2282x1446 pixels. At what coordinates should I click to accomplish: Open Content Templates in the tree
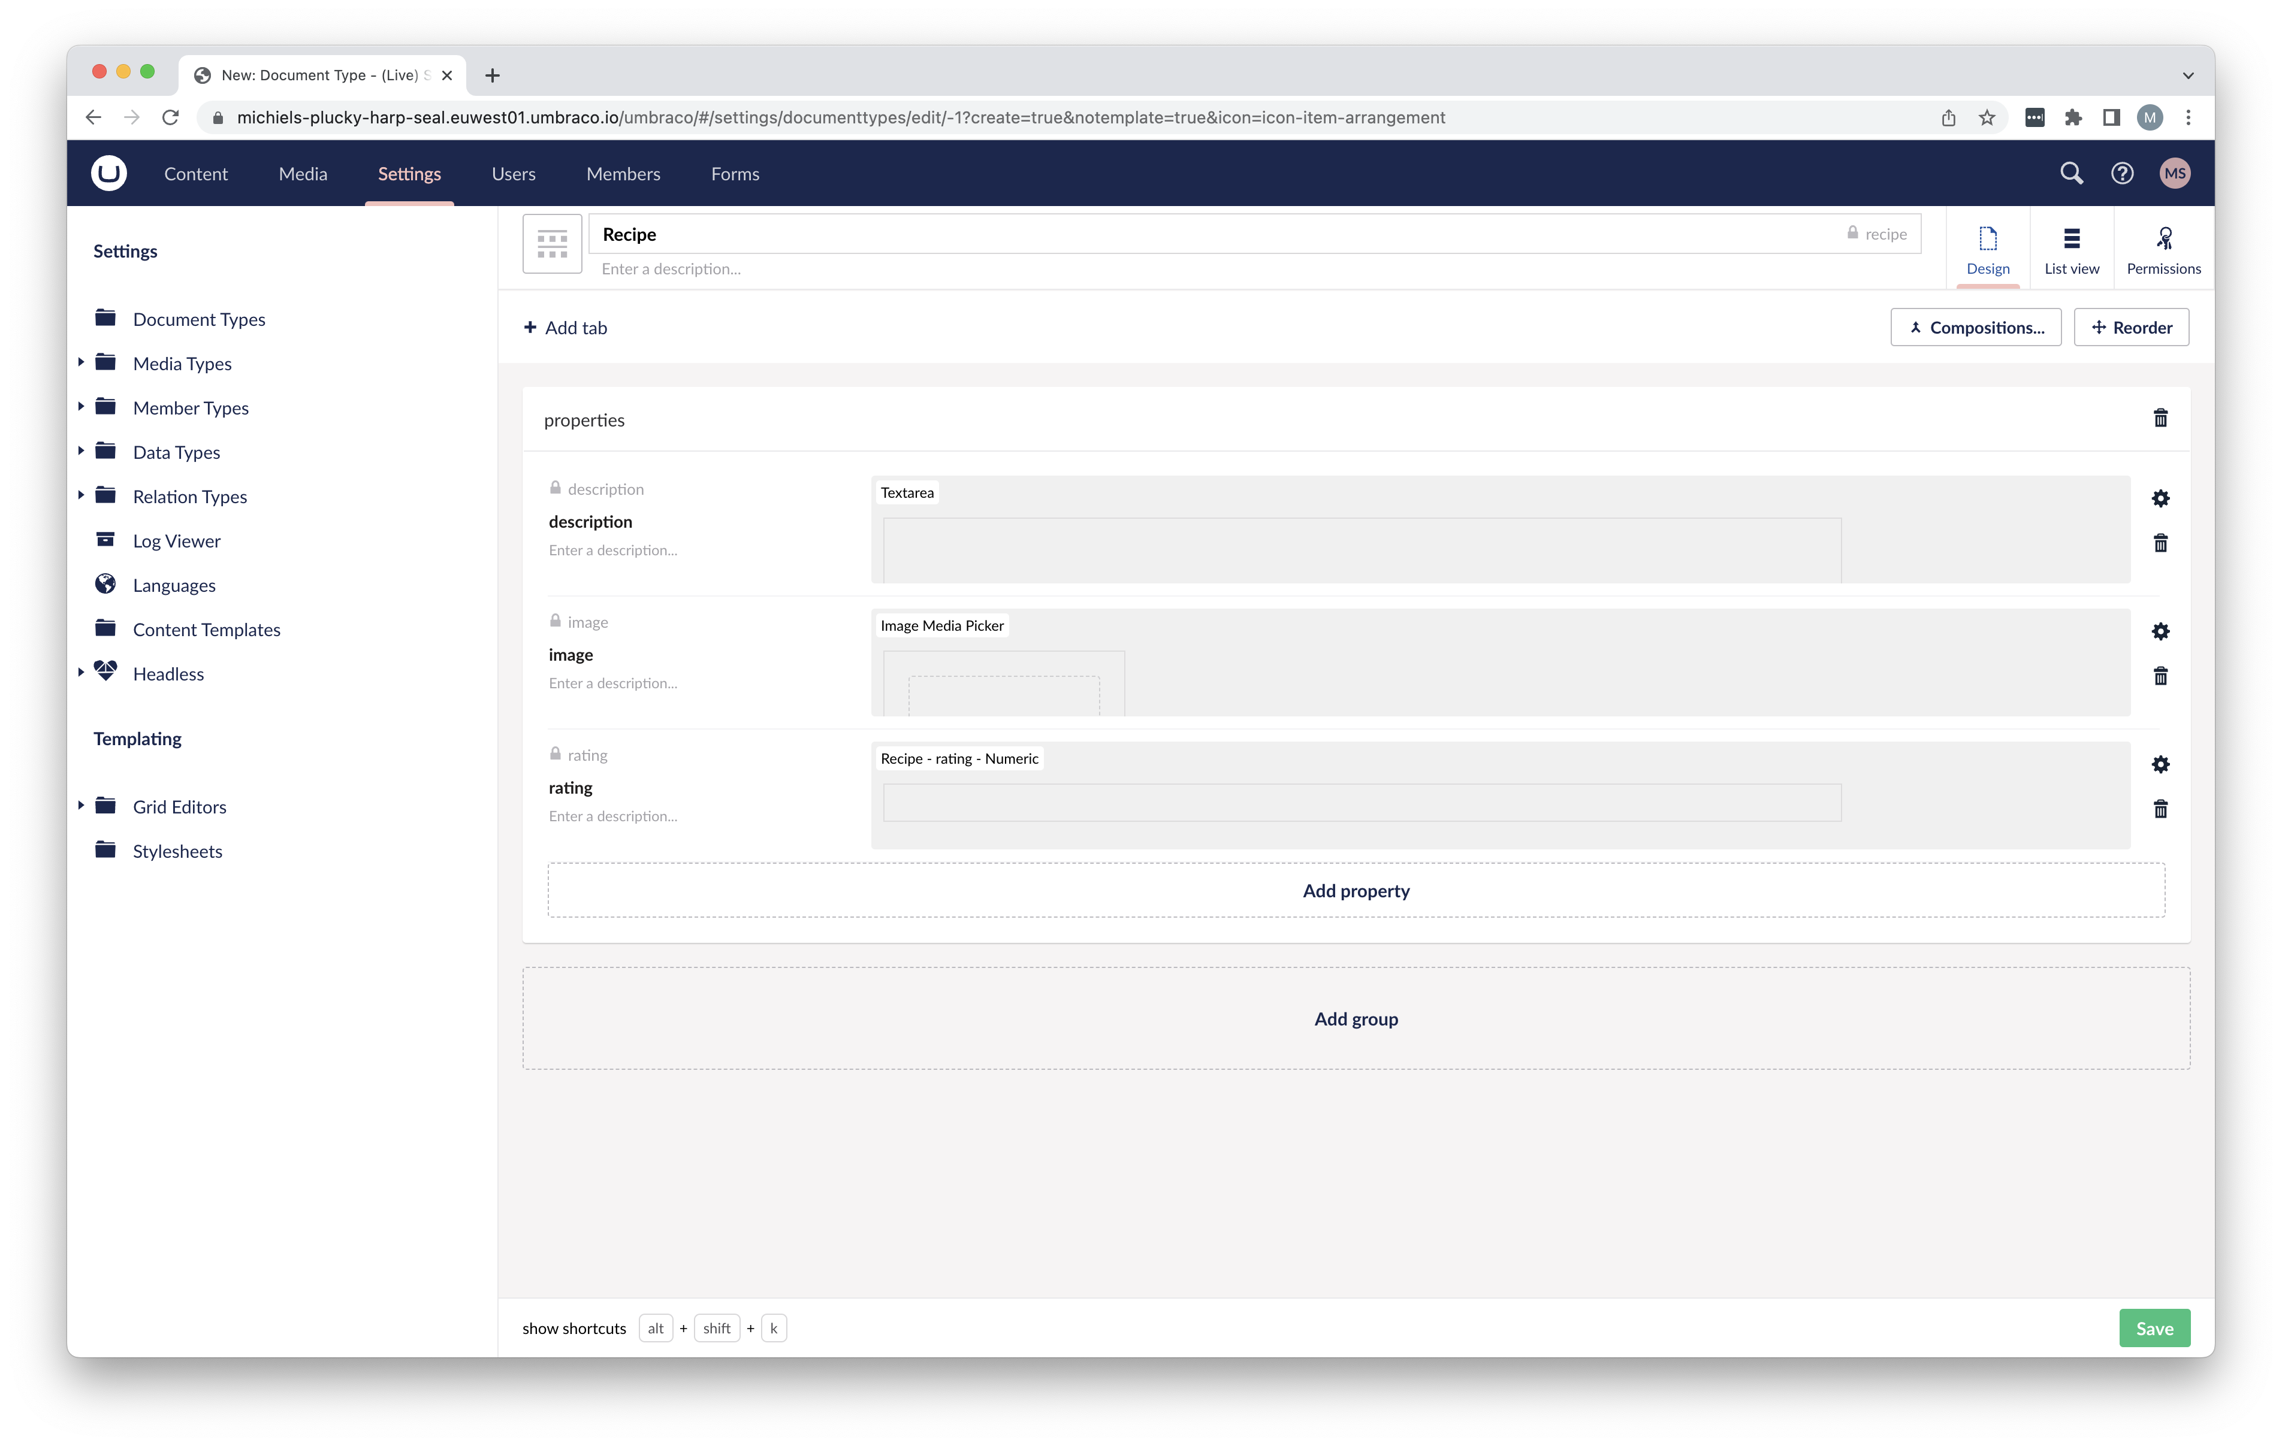pos(207,629)
